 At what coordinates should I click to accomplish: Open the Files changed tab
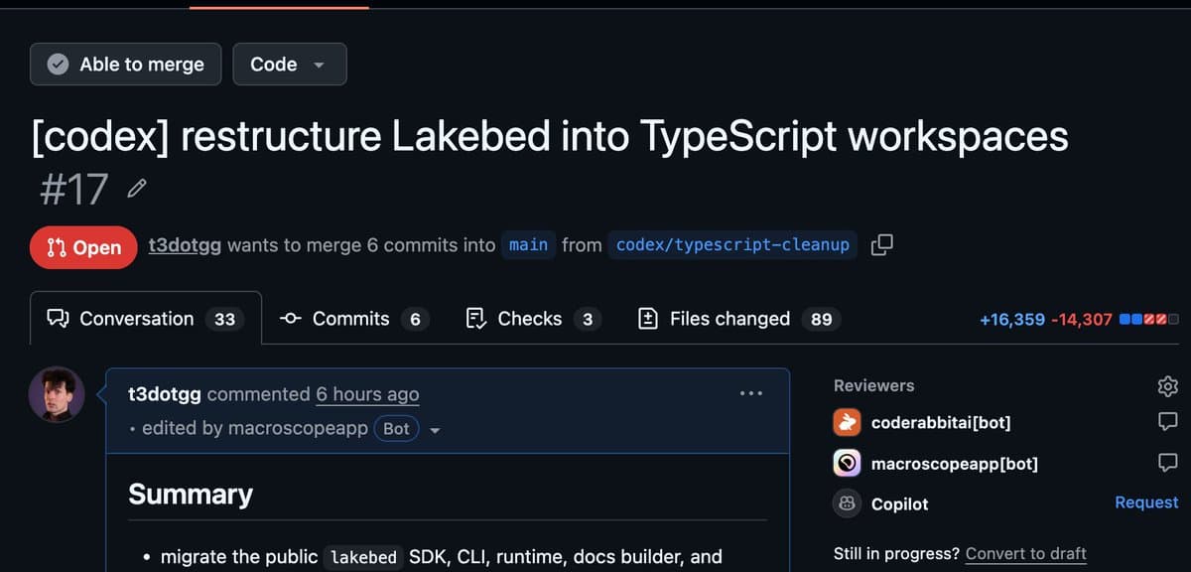tap(738, 319)
